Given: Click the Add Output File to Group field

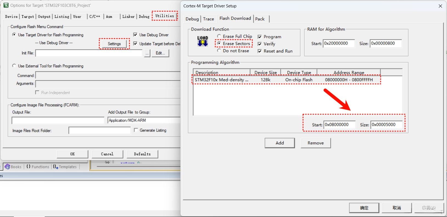Looking at the screenshot, I should pos(144,120).
